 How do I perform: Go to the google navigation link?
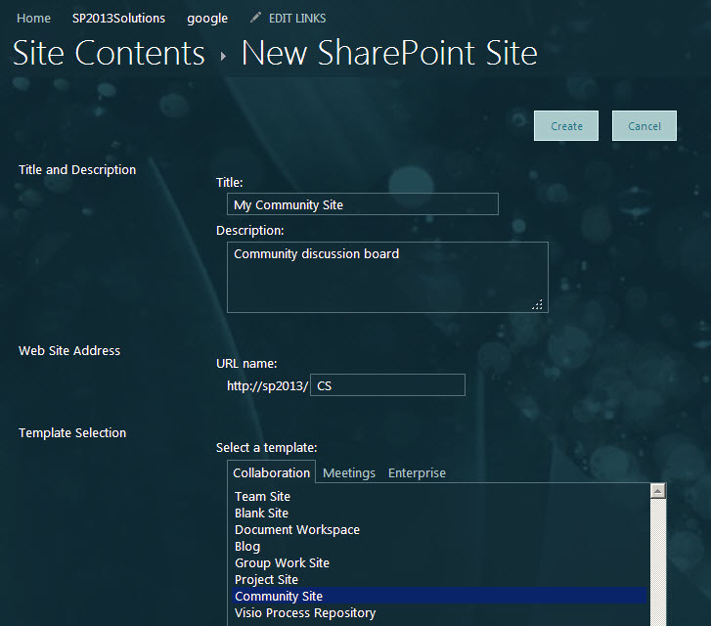pos(207,19)
